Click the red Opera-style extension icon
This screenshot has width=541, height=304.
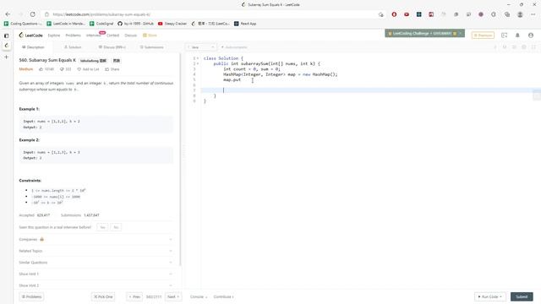[394, 14]
